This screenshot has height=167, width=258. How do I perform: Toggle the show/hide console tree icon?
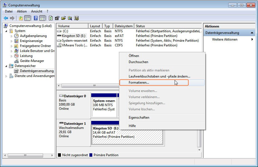click(27, 18)
